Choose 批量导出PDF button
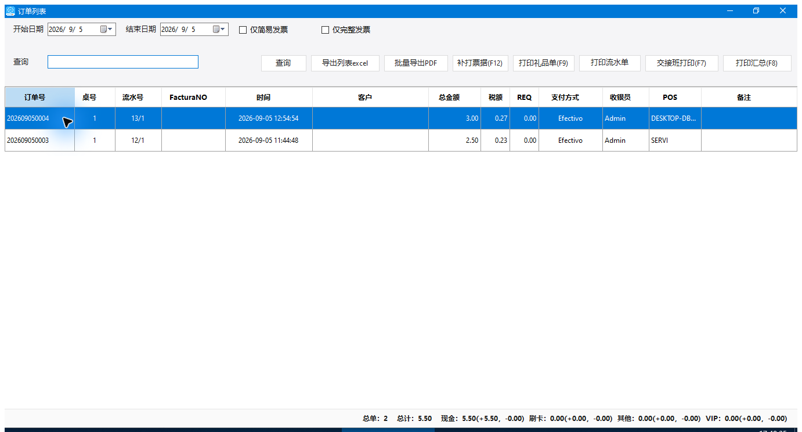Image resolution: width=802 pixels, height=432 pixels. point(416,63)
